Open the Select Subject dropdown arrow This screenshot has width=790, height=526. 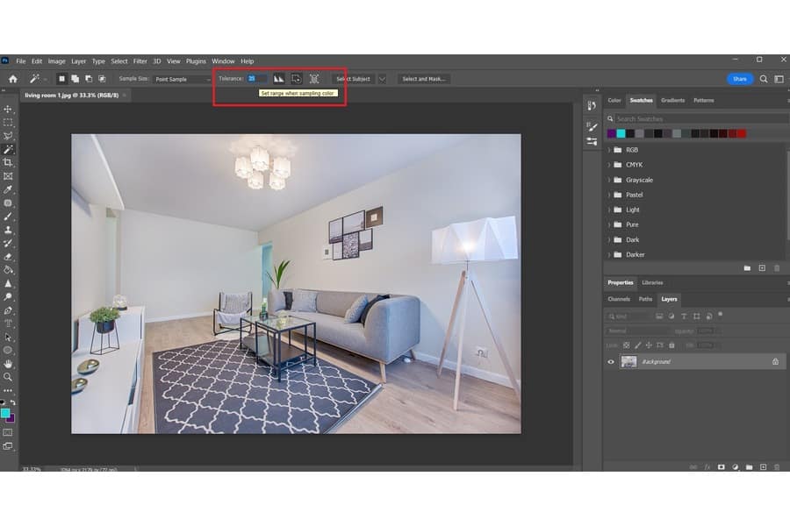coord(382,79)
